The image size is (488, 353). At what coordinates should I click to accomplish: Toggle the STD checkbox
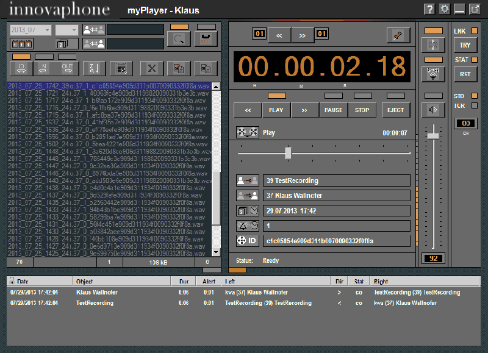coord(474,94)
